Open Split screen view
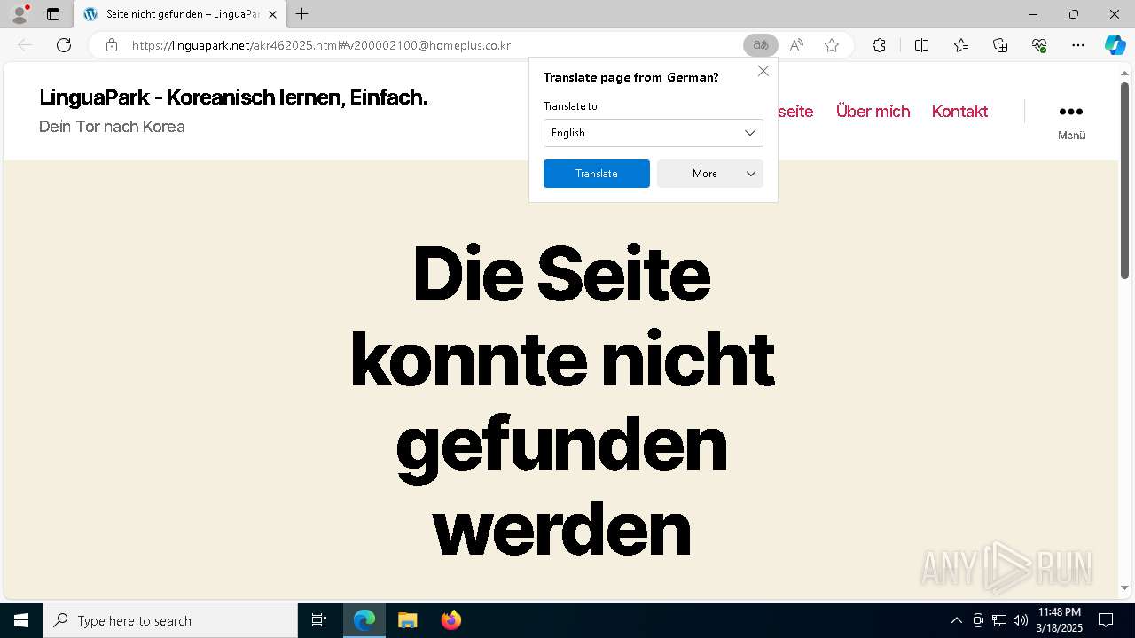The width and height of the screenshot is (1135, 638). click(921, 45)
